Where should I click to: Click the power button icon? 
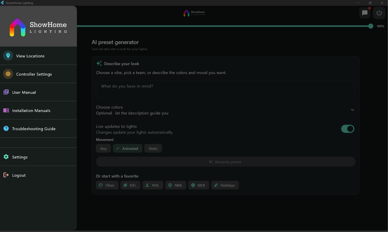[379, 13]
